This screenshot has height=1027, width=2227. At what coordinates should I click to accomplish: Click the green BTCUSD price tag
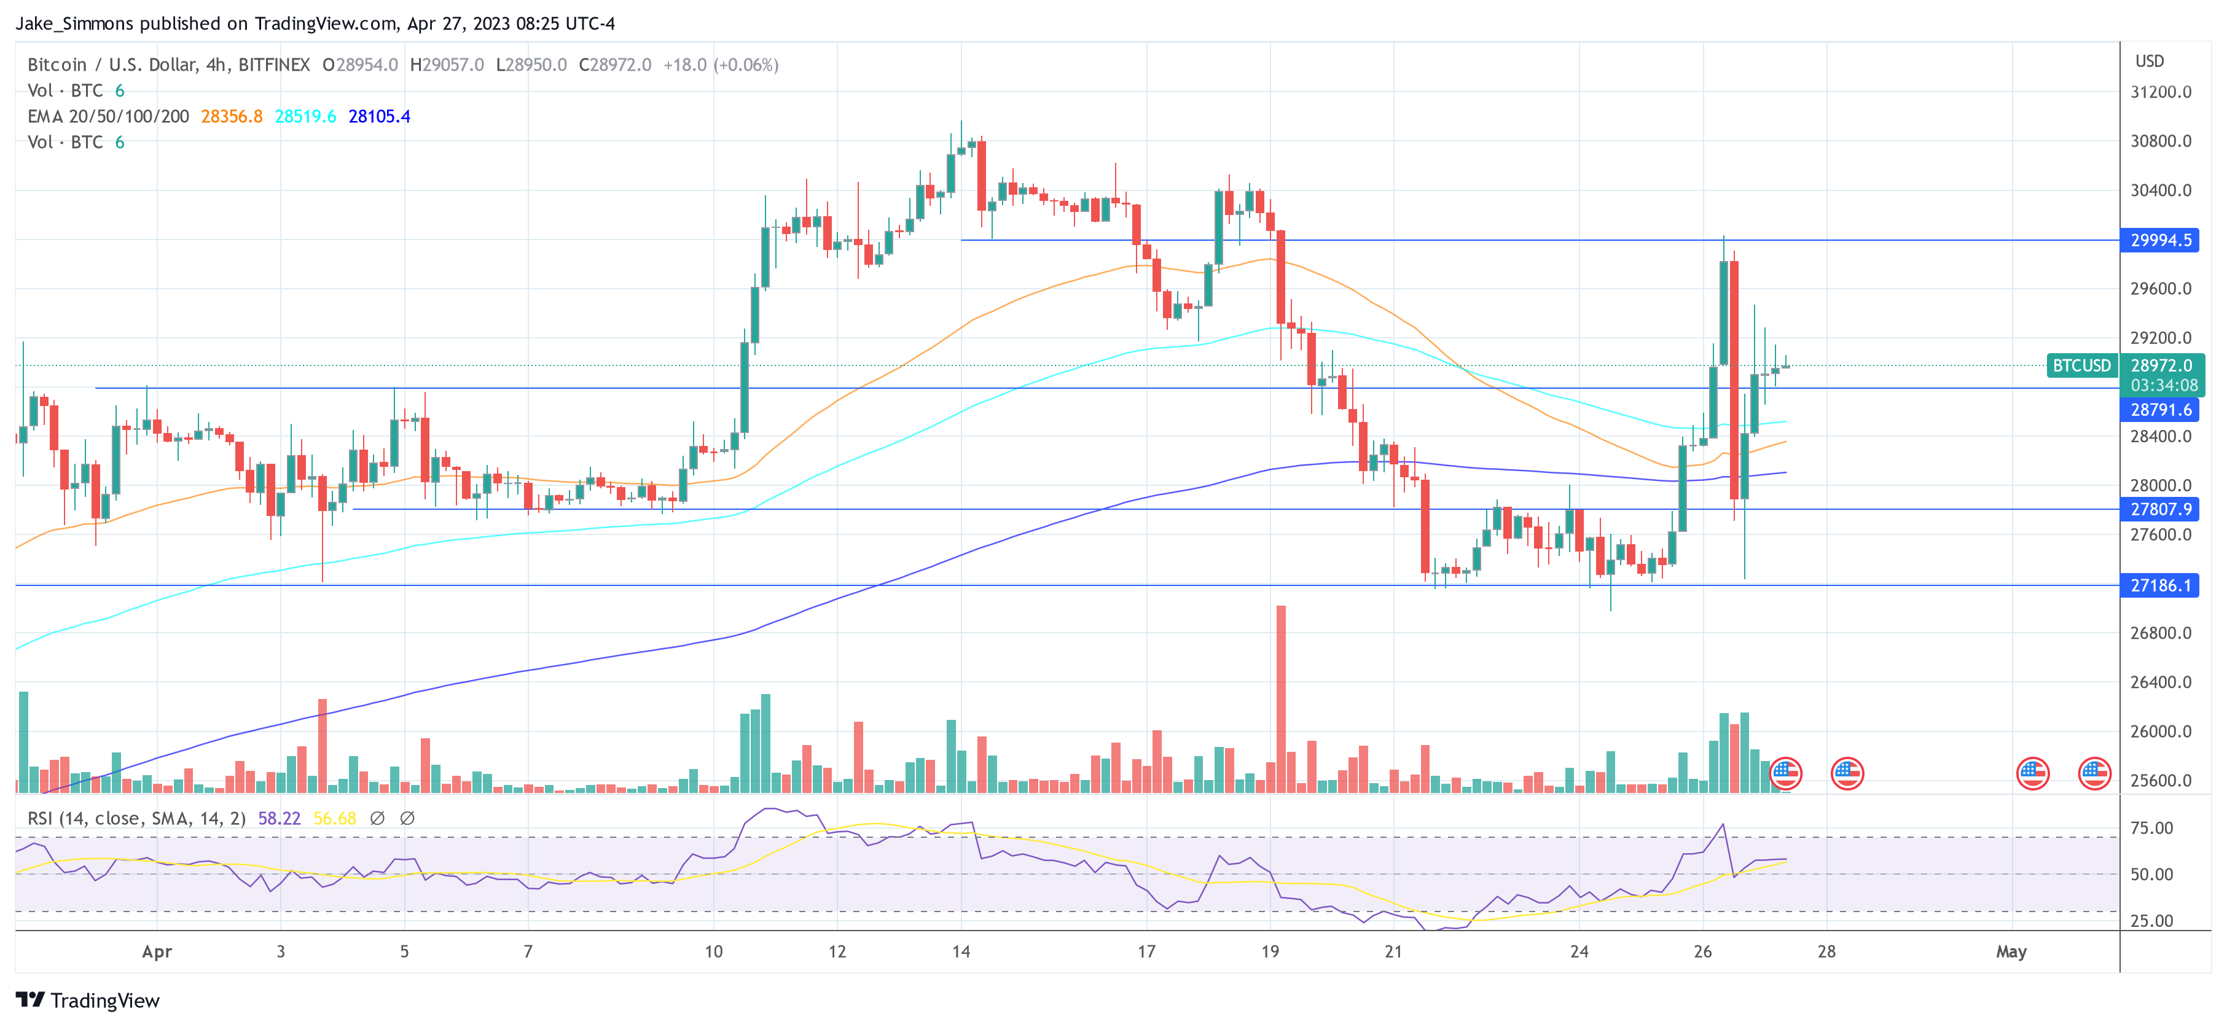pos(2081,365)
